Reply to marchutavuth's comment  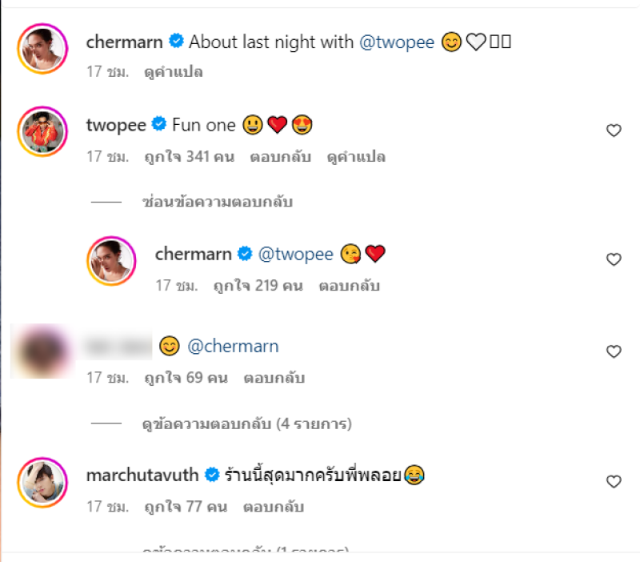coord(274,507)
